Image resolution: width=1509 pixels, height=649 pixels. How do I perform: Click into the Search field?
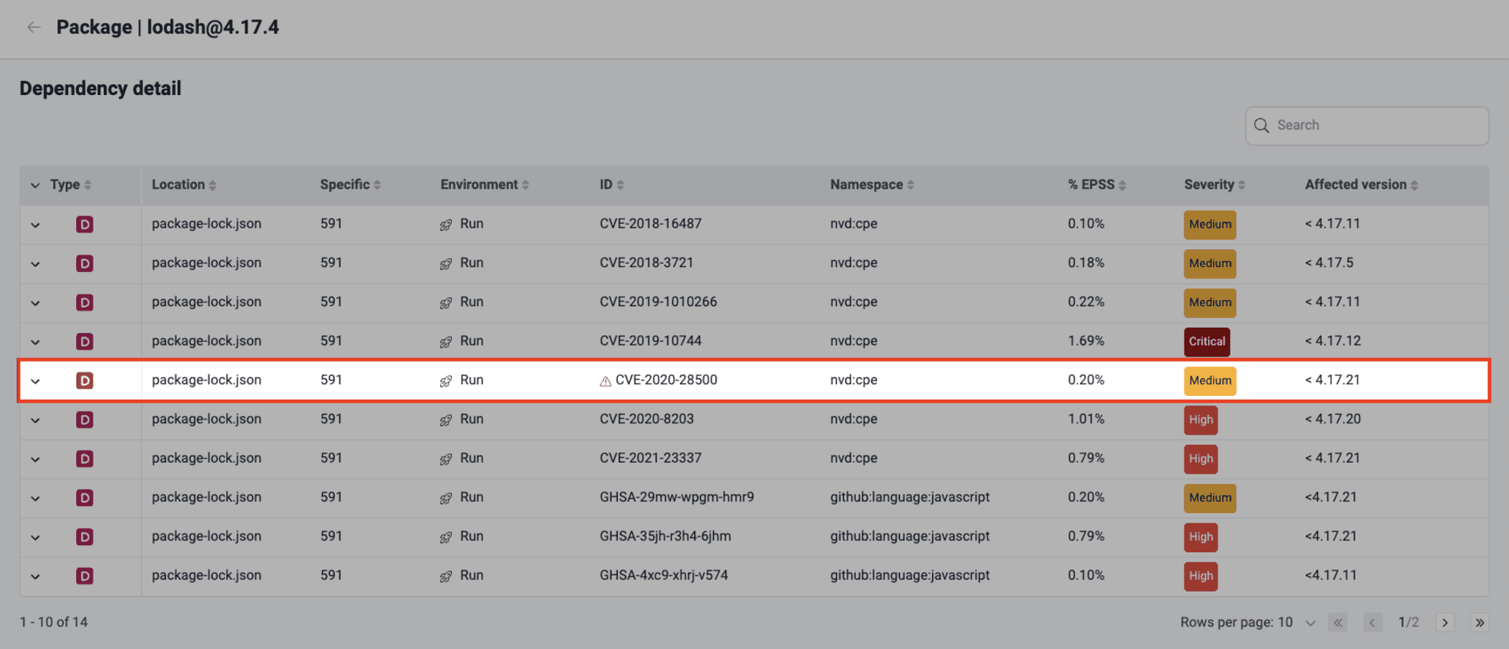1367,126
